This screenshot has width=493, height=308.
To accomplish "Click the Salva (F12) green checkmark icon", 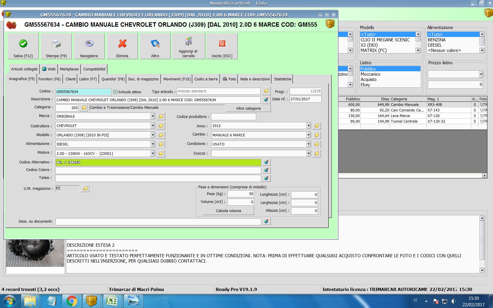I will tap(23, 44).
